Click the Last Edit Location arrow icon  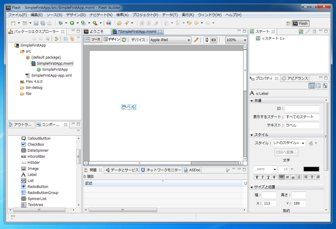pyautogui.click(x=189, y=23)
